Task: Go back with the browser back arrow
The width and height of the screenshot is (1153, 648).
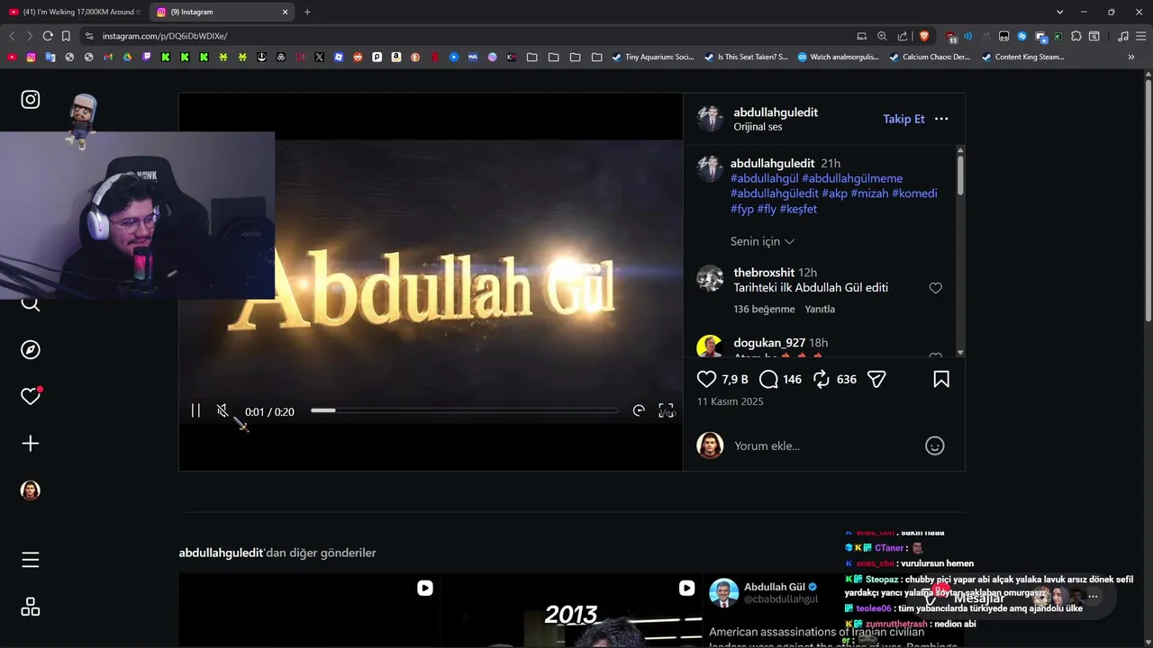Action: 12,36
